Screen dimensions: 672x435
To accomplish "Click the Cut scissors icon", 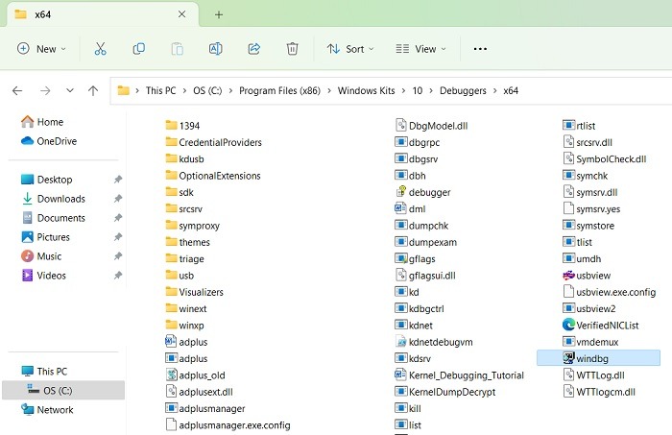I will 100,49.
